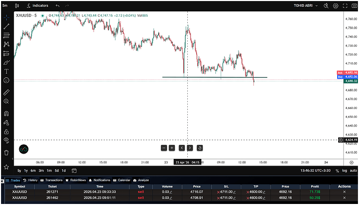Open the Notifications tab
The width and height of the screenshot is (359, 205).
(x=99, y=180)
